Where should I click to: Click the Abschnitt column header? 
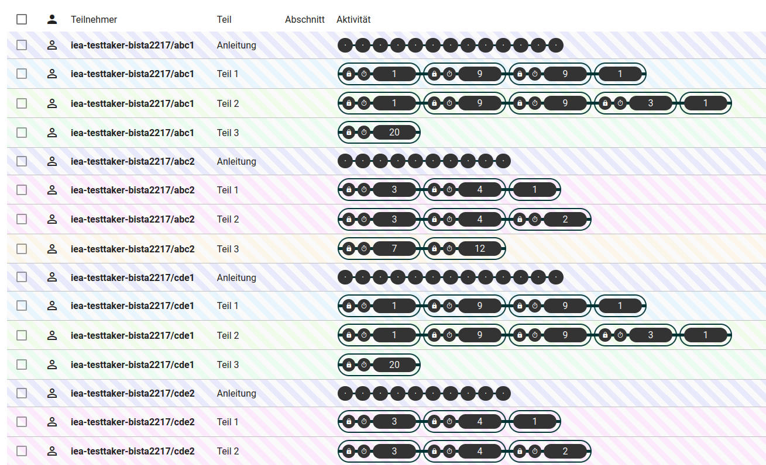point(304,19)
